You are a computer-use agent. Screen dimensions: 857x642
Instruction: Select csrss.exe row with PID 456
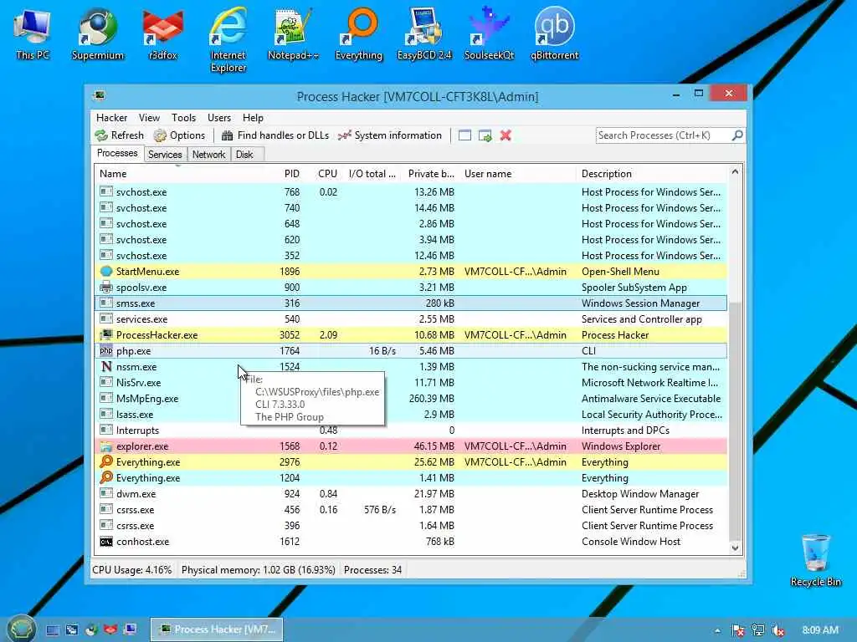tap(411, 509)
